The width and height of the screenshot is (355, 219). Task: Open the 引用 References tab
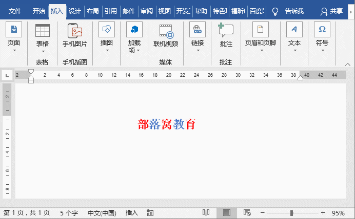click(111, 11)
